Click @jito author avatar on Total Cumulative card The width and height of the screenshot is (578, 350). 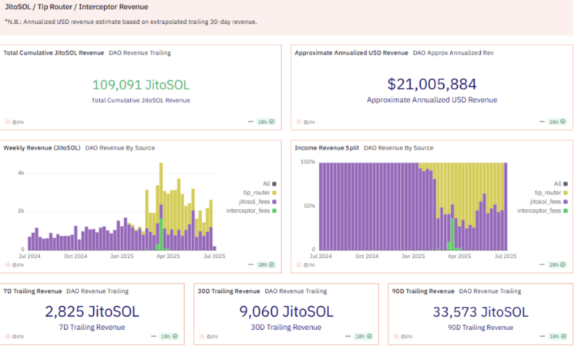[8, 122]
